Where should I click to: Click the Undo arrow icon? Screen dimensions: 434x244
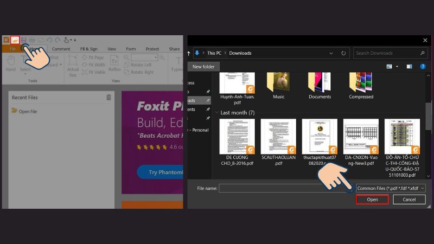tap(49, 40)
